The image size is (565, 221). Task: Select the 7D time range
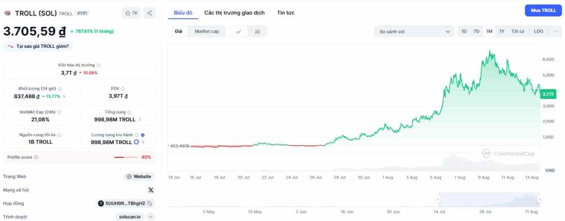click(476, 31)
